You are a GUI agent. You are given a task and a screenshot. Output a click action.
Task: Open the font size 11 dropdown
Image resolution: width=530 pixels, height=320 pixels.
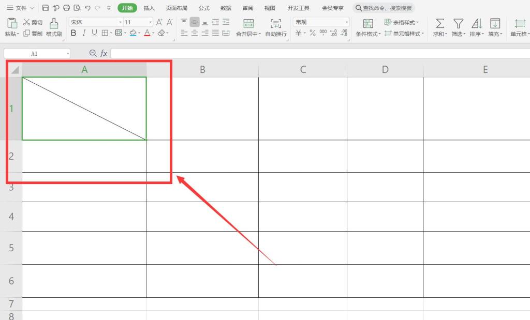[x=151, y=22]
